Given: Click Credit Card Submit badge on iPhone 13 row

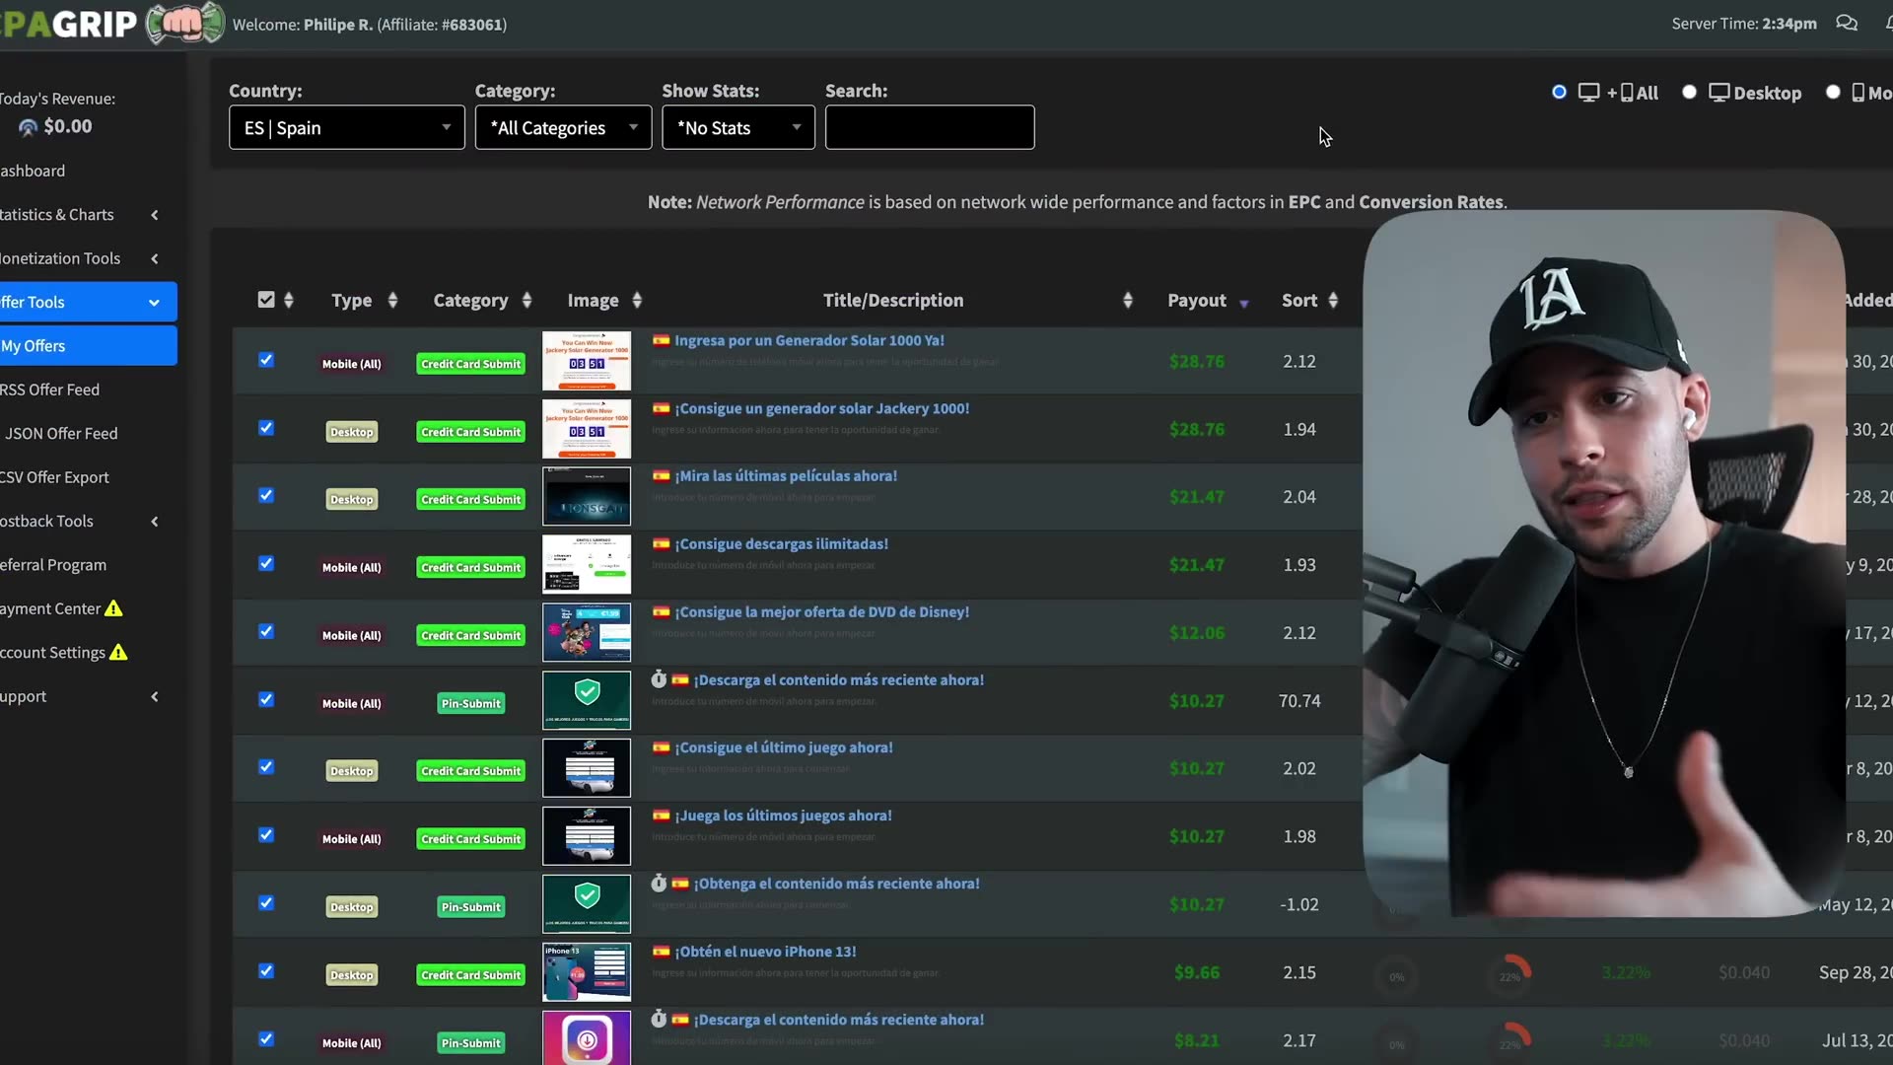Looking at the screenshot, I should point(471,974).
